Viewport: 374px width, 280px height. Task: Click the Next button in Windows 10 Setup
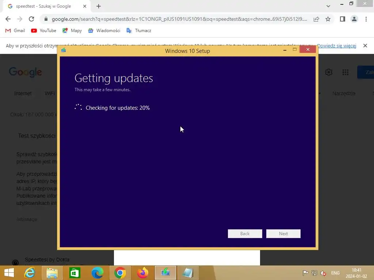click(x=283, y=234)
